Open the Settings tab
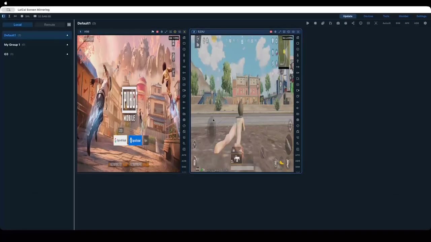This screenshot has width=431, height=242. coord(421,16)
